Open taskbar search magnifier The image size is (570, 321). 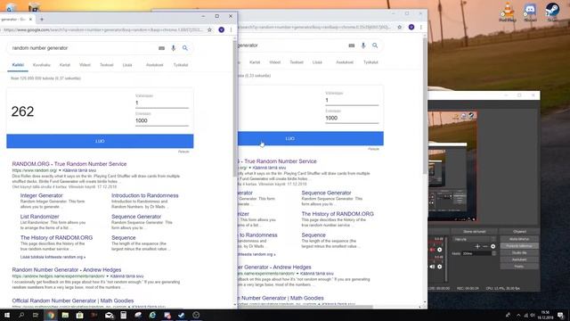tap(21, 315)
